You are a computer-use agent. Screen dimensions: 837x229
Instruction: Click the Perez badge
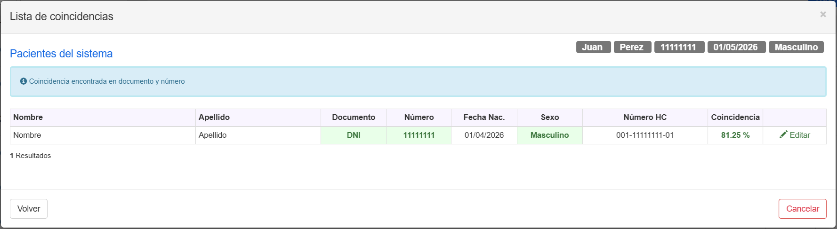pos(632,47)
